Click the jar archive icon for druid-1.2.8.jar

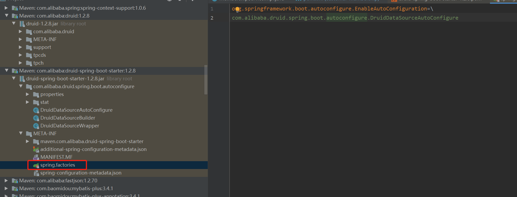point(22,24)
